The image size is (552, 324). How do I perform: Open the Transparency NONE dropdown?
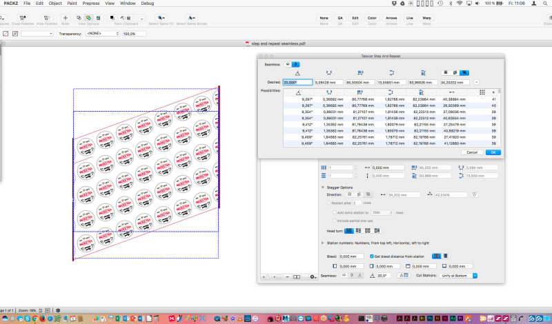tap(102, 33)
